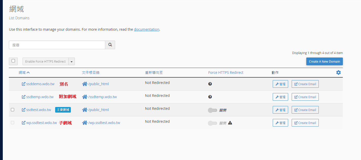Click warning triangle icon for wp.ssdtest.wdo.tw
Image resolution: width=361 pixels, height=160 pixels.
point(230,123)
